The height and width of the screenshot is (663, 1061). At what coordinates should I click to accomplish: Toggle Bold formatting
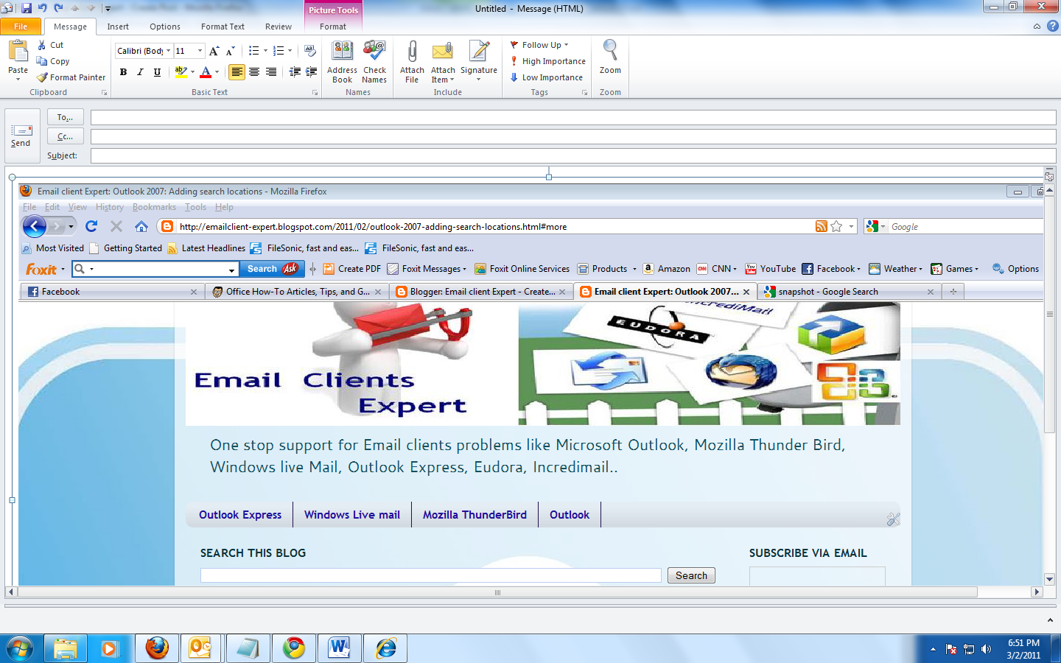[x=123, y=71]
